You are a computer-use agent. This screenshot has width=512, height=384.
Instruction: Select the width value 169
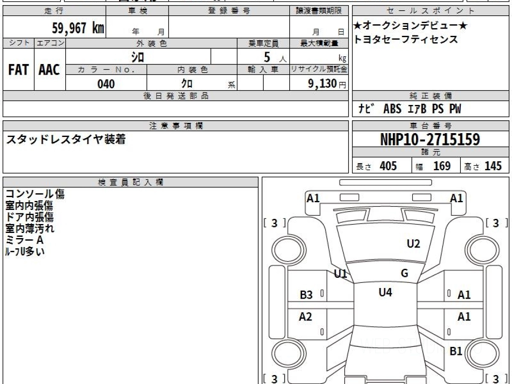(442, 166)
